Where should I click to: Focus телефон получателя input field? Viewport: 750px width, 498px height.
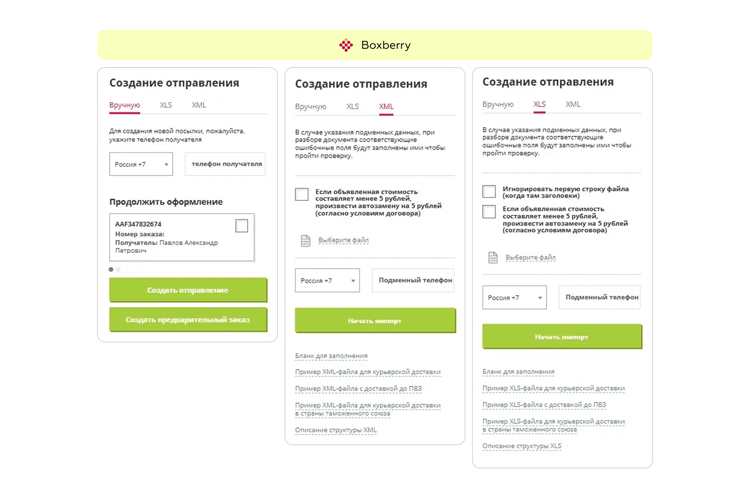click(x=225, y=164)
